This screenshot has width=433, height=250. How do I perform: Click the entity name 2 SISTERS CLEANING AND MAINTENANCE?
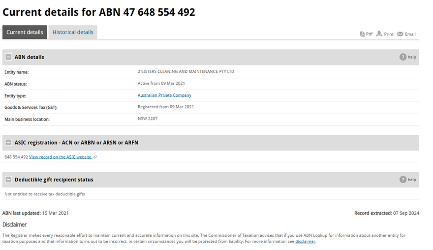(x=186, y=72)
